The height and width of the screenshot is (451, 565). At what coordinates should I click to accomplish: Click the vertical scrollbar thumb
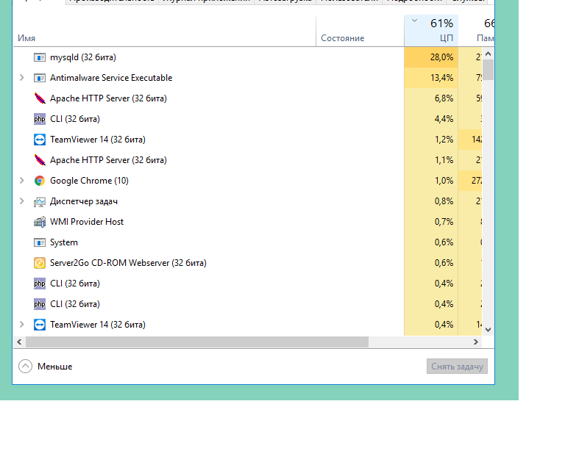(x=488, y=70)
